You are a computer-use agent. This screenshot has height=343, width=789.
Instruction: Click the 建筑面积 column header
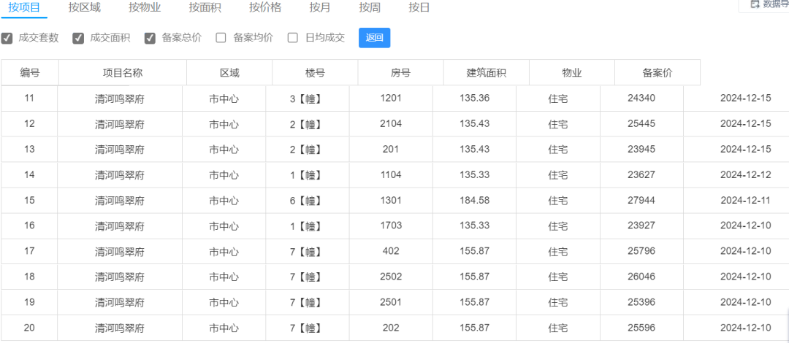pos(486,72)
